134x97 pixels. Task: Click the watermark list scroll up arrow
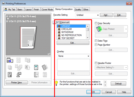(x=88, y=26)
